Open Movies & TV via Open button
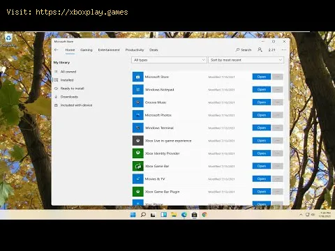 [x=262, y=179]
